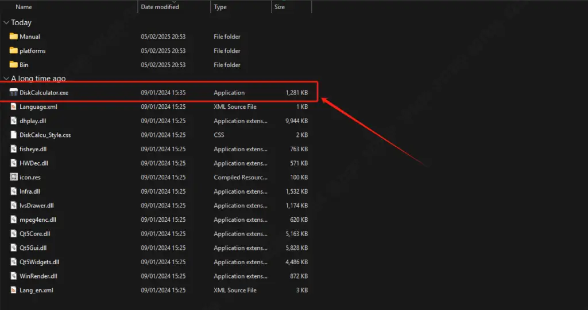Click the Infra.dll file icon
The image size is (588, 310).
(14, 191)
